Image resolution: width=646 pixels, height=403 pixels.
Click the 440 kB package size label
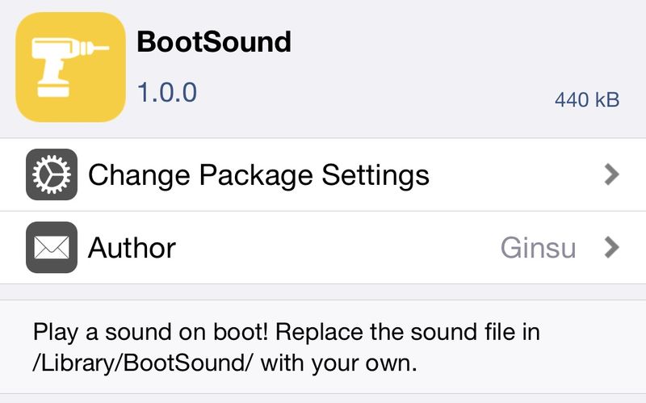[587, 99]
